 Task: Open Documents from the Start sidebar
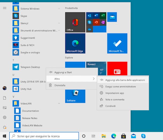[x=5, y=98]
